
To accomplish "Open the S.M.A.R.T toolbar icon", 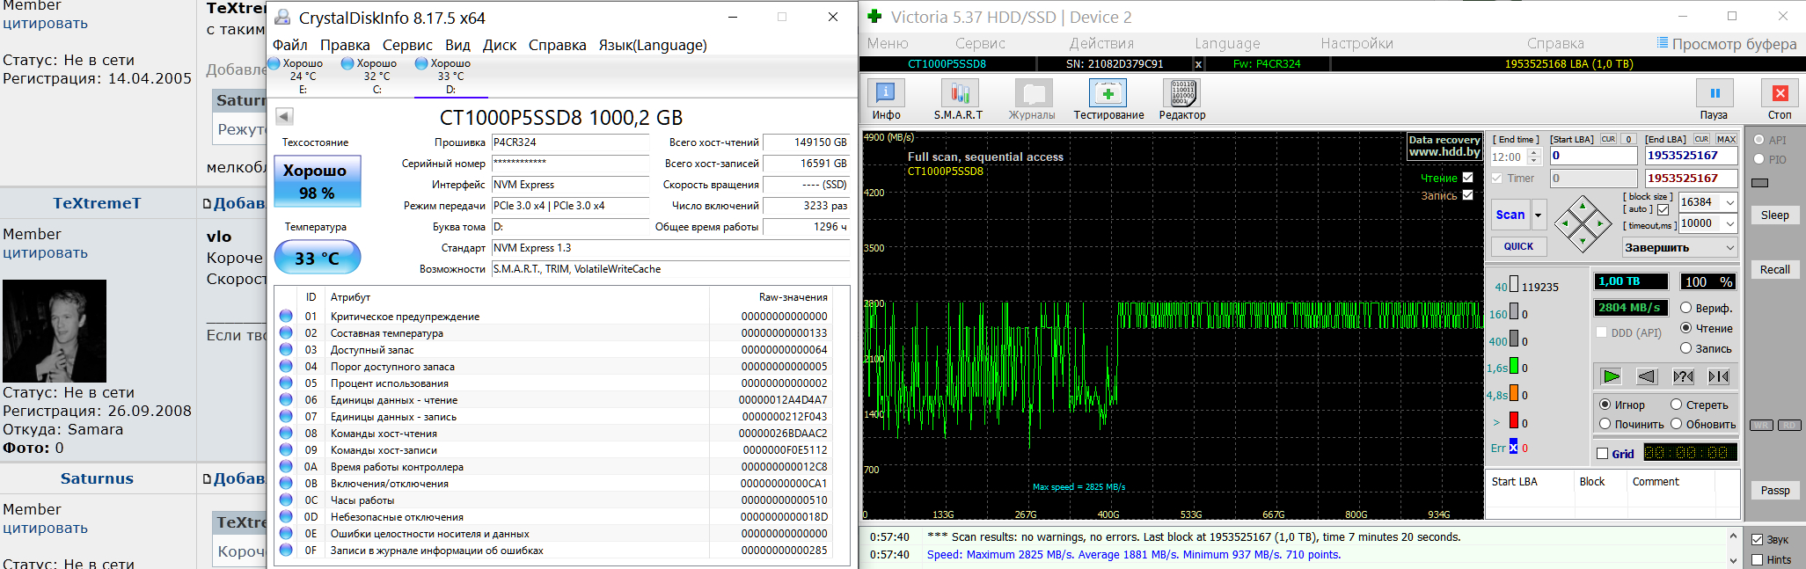I will point(958,93).
